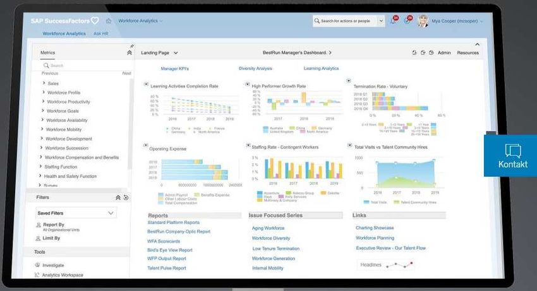Select Staffing Function in metrics tree
Screen dimensions: 537x291
[x=61, y=167]
